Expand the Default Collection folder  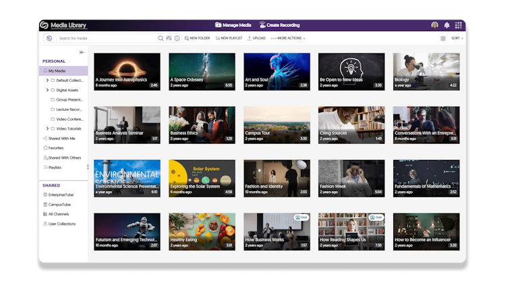(47, 80)
